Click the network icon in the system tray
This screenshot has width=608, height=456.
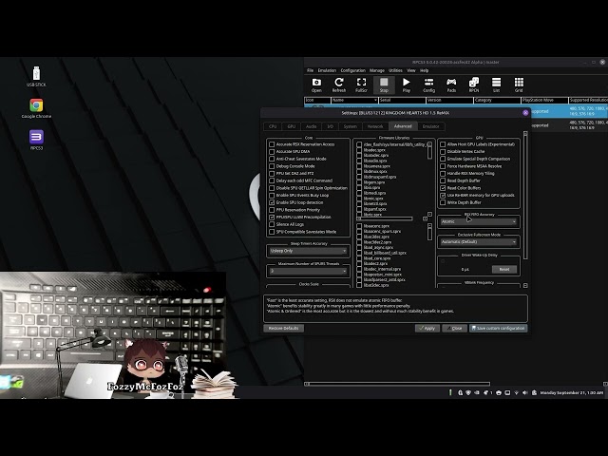click(516, 392)
